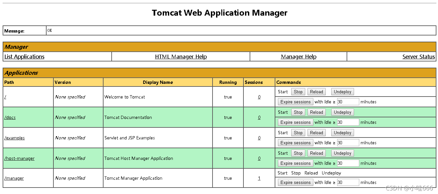The height and width of the screenshot is (194, 438).
Task: Stop the Welcome to Tomcat application
Action: click(298, 91)
